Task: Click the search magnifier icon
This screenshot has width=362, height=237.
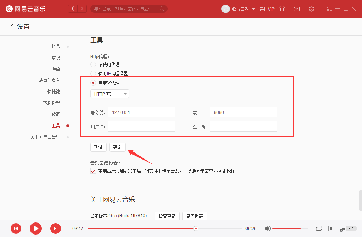Action: point(162,9)
